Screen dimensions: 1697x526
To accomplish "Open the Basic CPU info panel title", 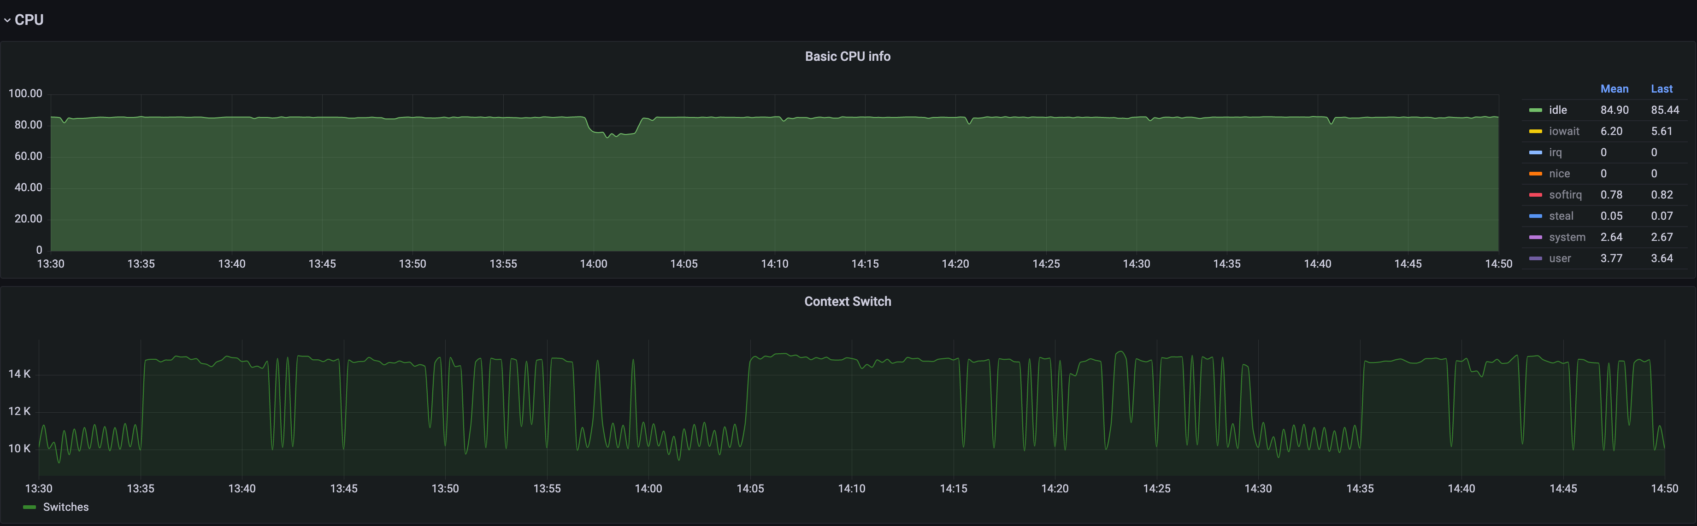I will point(847,57).
